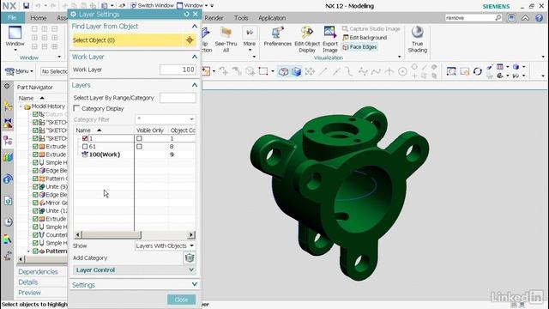Screen dimensions: 549x309
Task: Click the shaded with edges display icon
Action: [x=283, y=72]
